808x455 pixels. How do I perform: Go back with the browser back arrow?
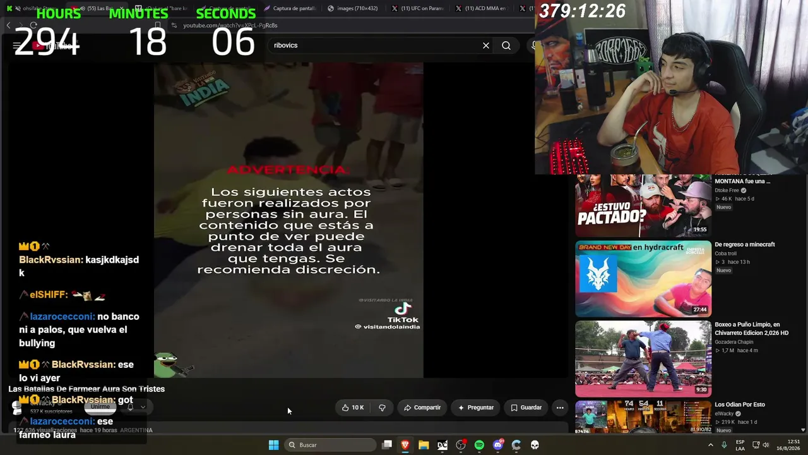coord(8,25)
